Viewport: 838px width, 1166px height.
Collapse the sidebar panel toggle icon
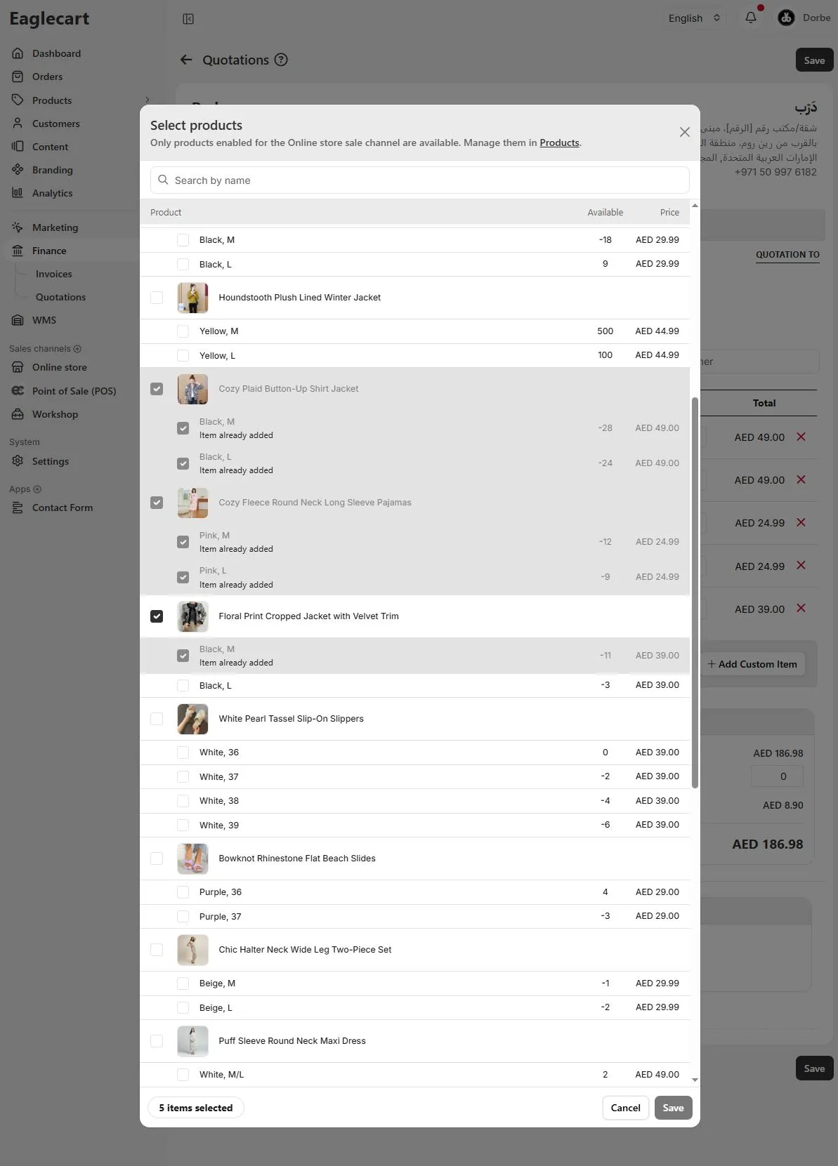pyautogui.click(x=188, y=19)
